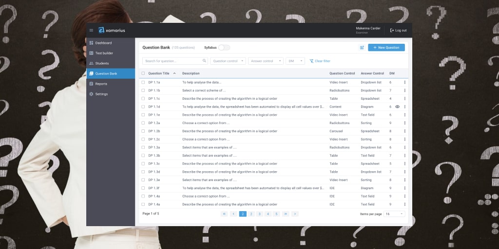
Task: Go to page 4 in pagination
Action: click(268, 214)
